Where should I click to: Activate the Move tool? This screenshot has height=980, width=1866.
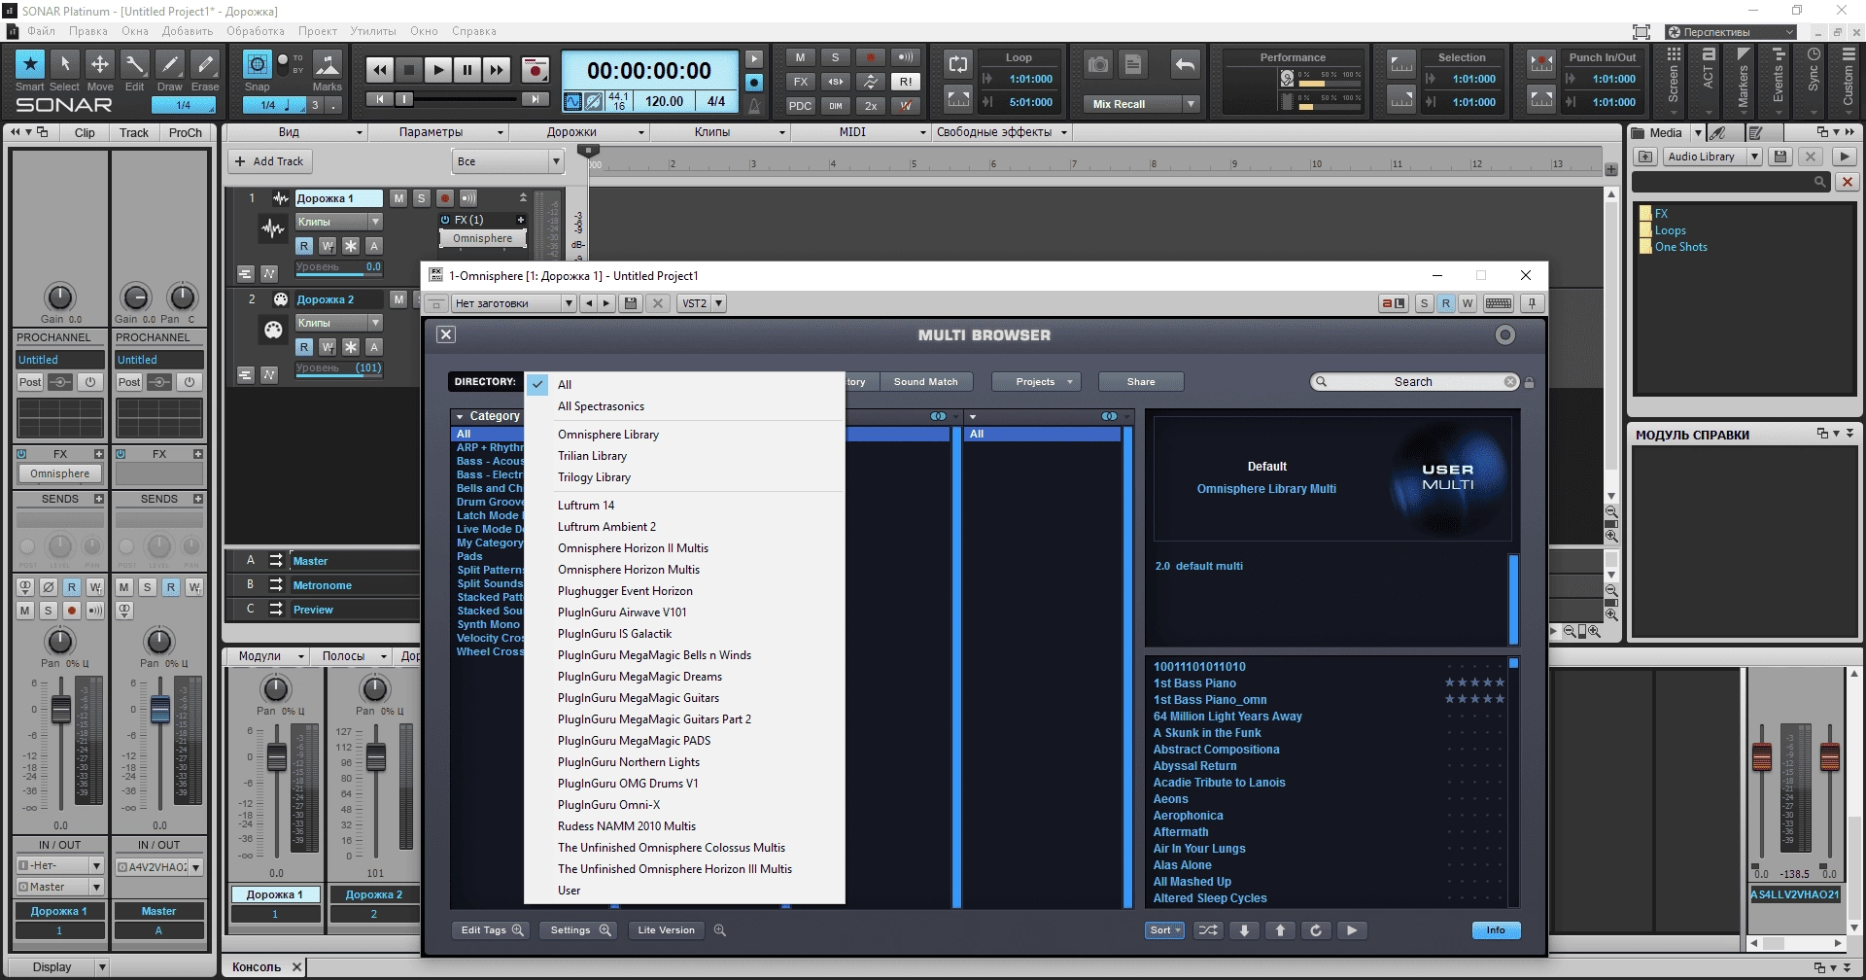(100, 64)
